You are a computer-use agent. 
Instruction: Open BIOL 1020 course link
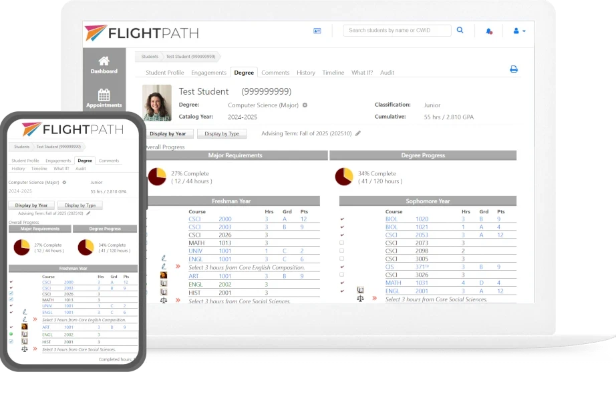tap(407, 219)
